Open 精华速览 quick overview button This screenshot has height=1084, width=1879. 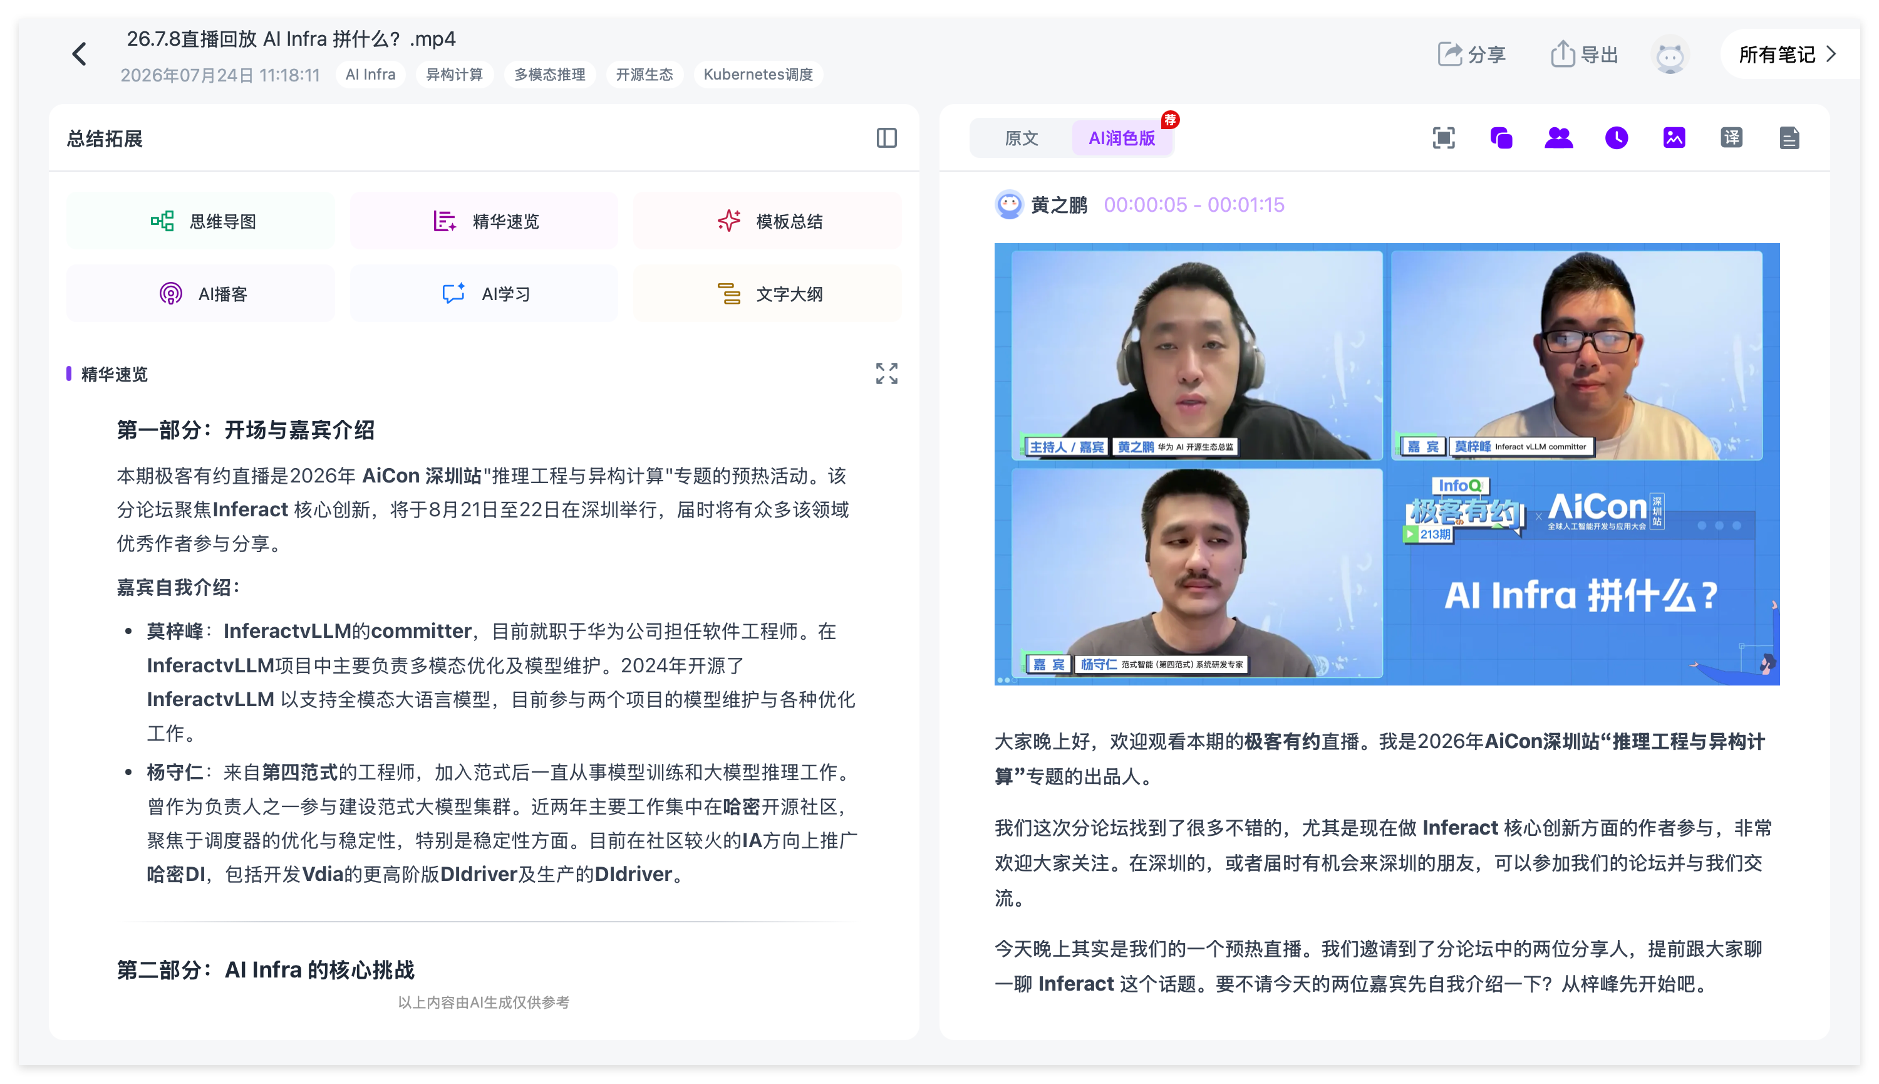(x=484, y=221)
